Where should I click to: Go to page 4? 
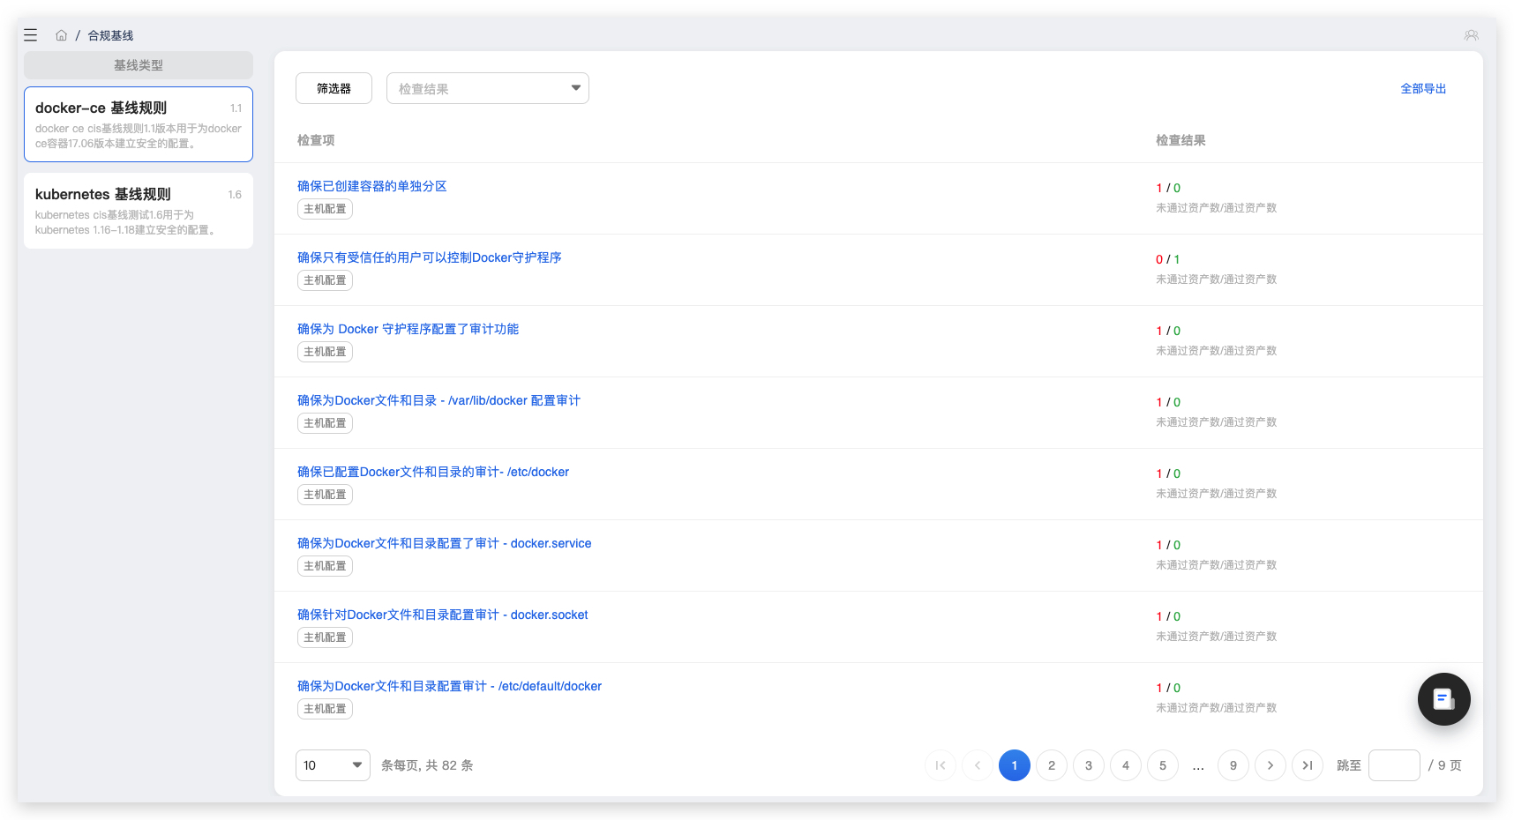(x=1126, y=765)
